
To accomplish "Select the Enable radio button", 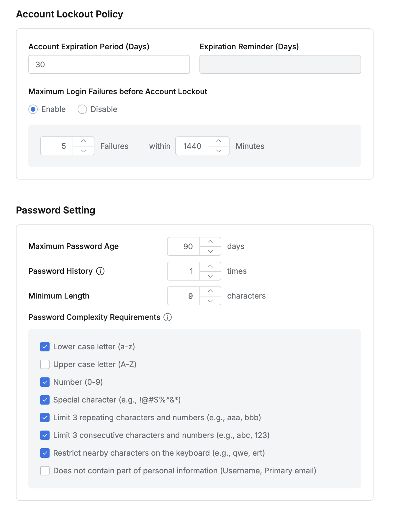I will (x=33, y=109).
